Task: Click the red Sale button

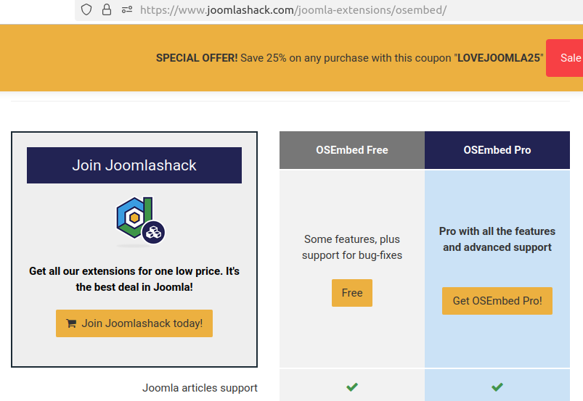Action: click(x=564, y=58)
